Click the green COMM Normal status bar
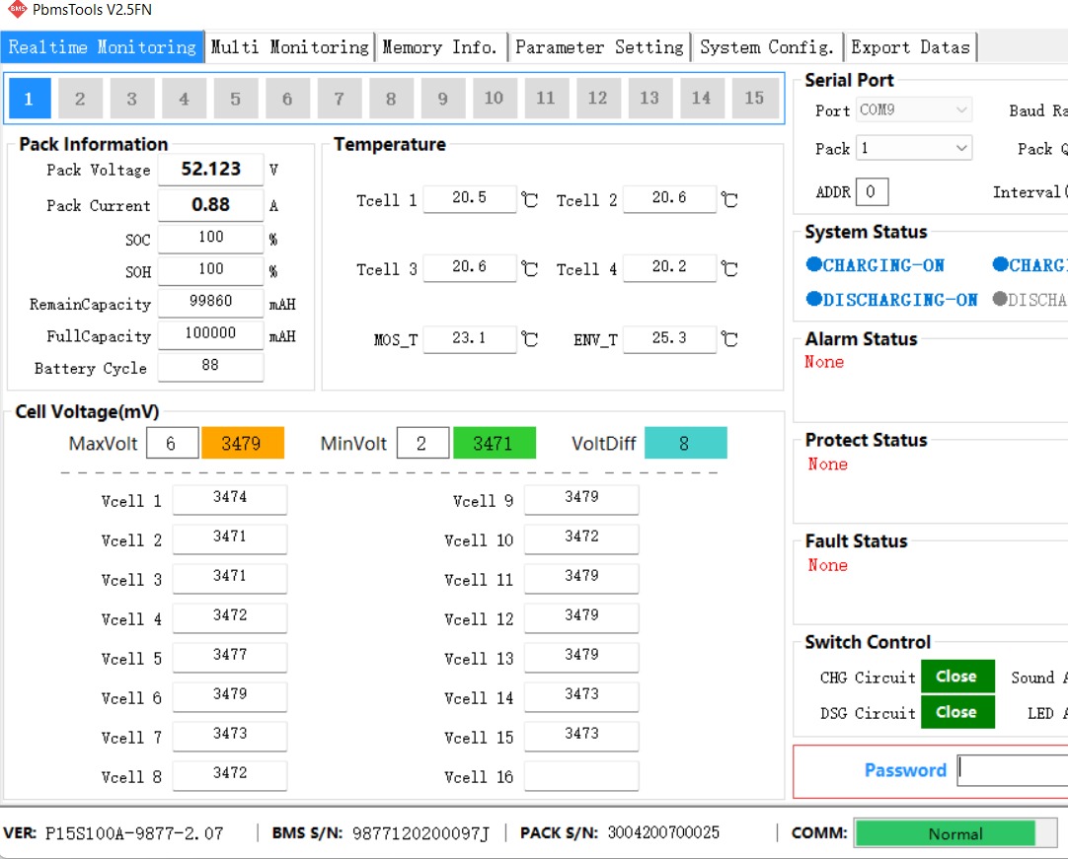Screen dimensions: 1068x859 click(945, 833)
